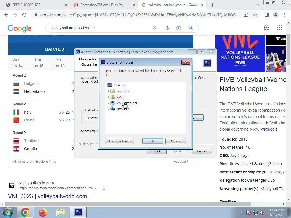Close Browse For Folder with red X

[186, 62]
